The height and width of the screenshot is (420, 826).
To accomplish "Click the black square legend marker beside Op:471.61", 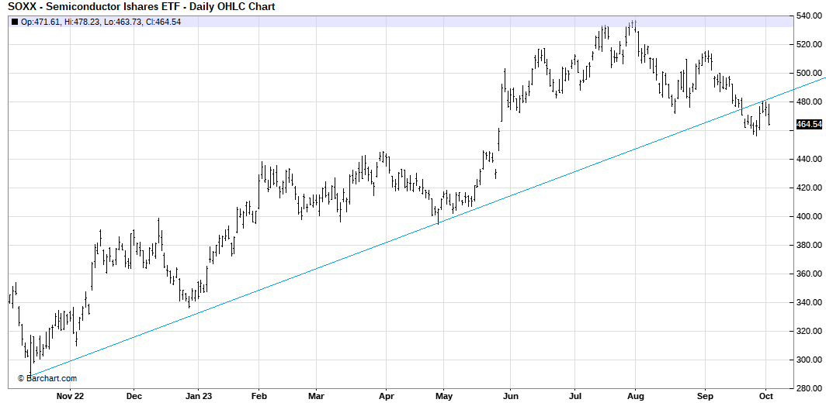I will [x=14, y=22].
